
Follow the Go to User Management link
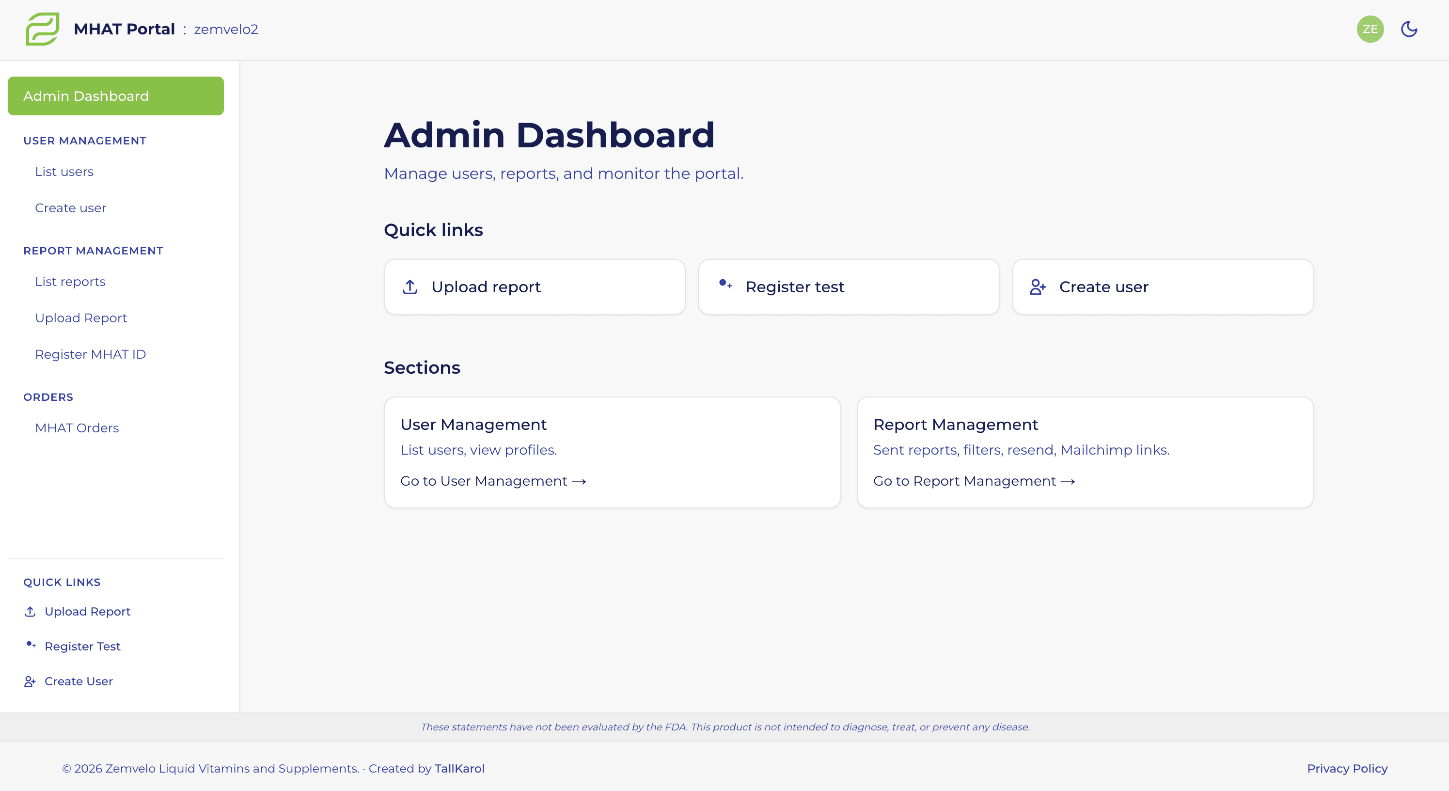493,481
